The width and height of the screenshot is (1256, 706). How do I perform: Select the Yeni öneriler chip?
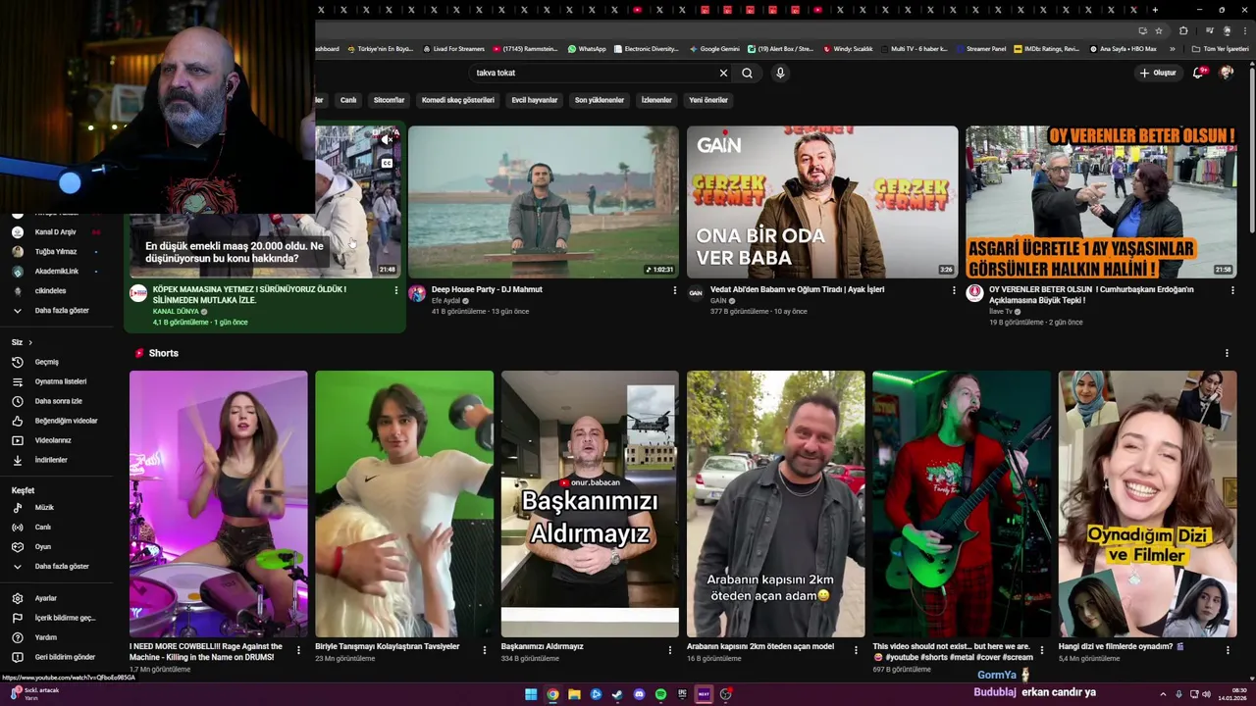[x=708, y=100]
